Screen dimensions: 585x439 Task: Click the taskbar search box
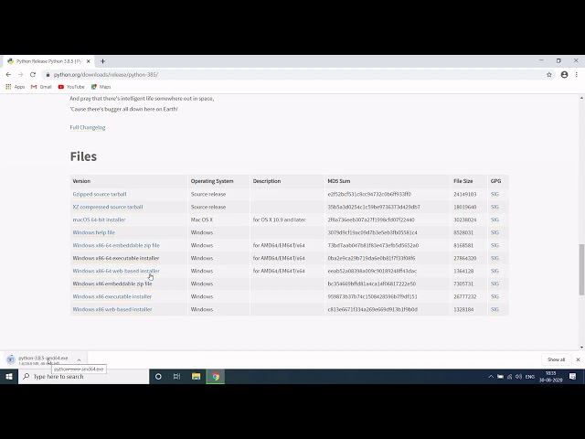(x=83, y=376)
